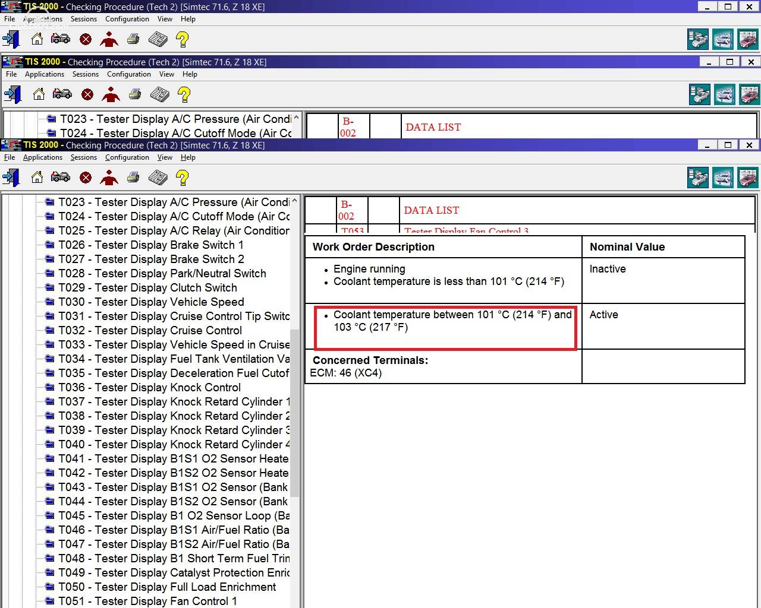Select T023 A/C Pressure item in middle window
Image resolution: width=761 pixels, height=608 pixels.
tap(176, 119)
